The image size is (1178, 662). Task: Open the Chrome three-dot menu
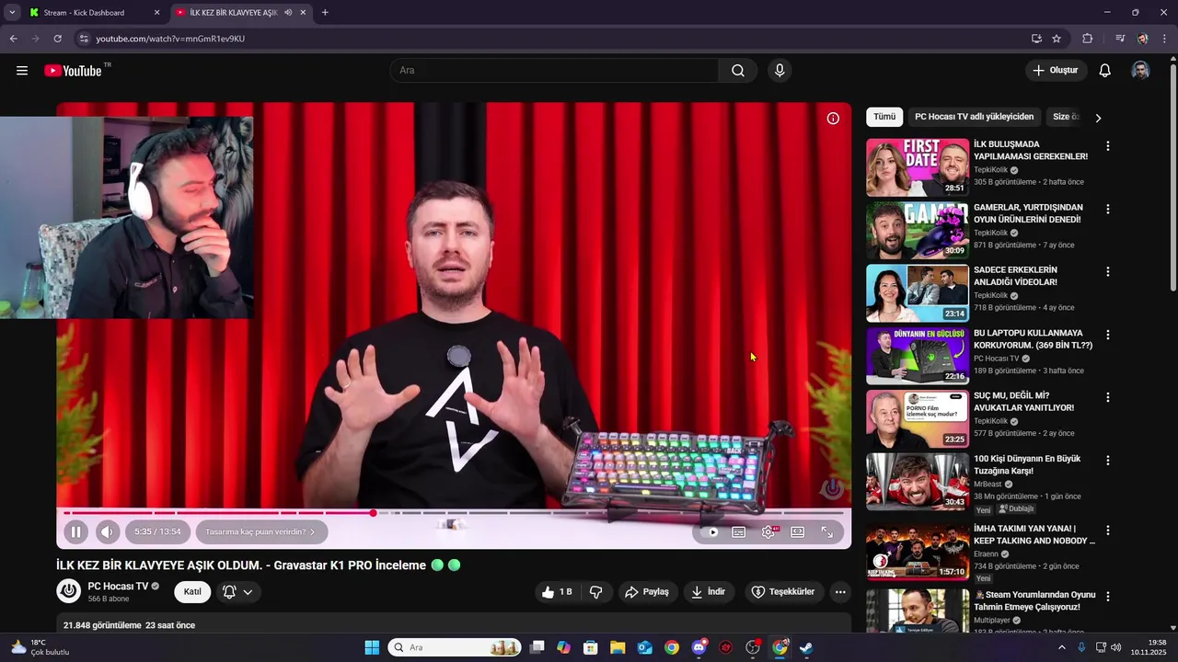tap(1165, 39)
